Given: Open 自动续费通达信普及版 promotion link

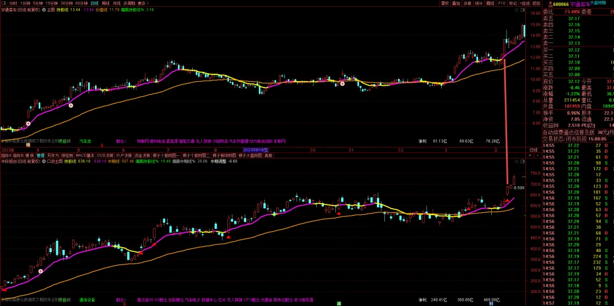Looking at the screenshot, I should click(x=578, y=132).
